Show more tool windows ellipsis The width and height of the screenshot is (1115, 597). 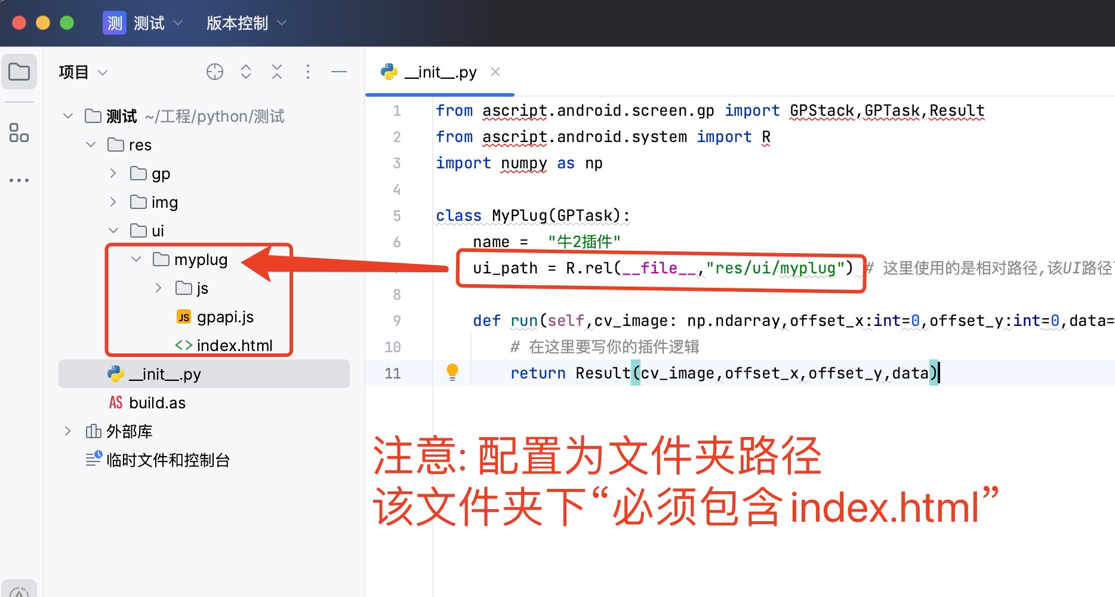click(19, 180)
